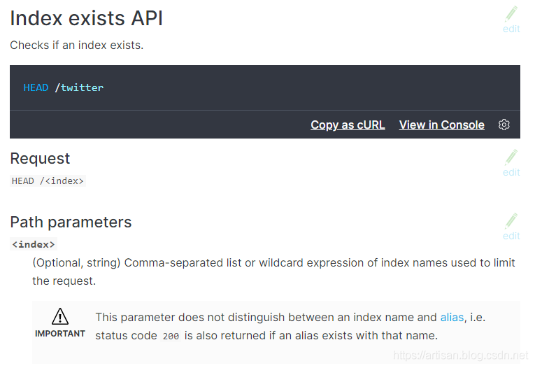Click edit text next to Request section

click(511, 172)
